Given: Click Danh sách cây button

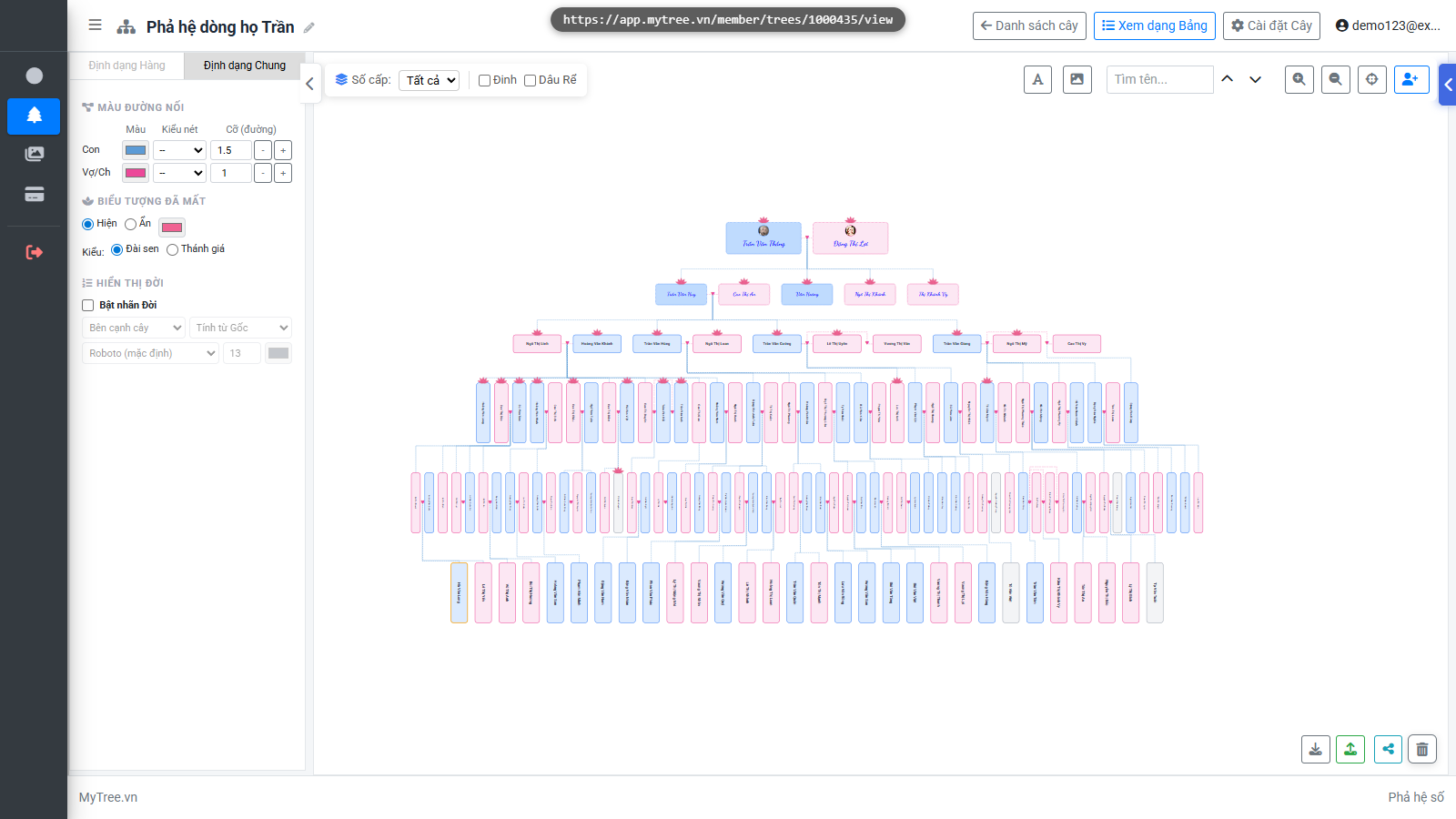Looking at the screenshot, I should [1029, 25].
